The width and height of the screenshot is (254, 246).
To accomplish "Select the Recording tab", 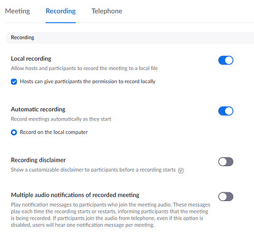I will (x=61, y=11).
